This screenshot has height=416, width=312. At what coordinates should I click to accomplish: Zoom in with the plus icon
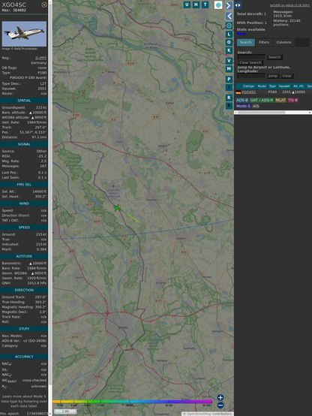(220, 397)
